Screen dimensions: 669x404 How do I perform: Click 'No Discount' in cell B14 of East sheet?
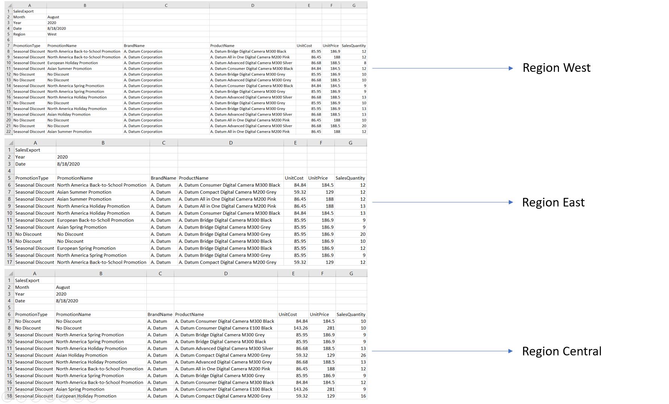pos(70,241)
